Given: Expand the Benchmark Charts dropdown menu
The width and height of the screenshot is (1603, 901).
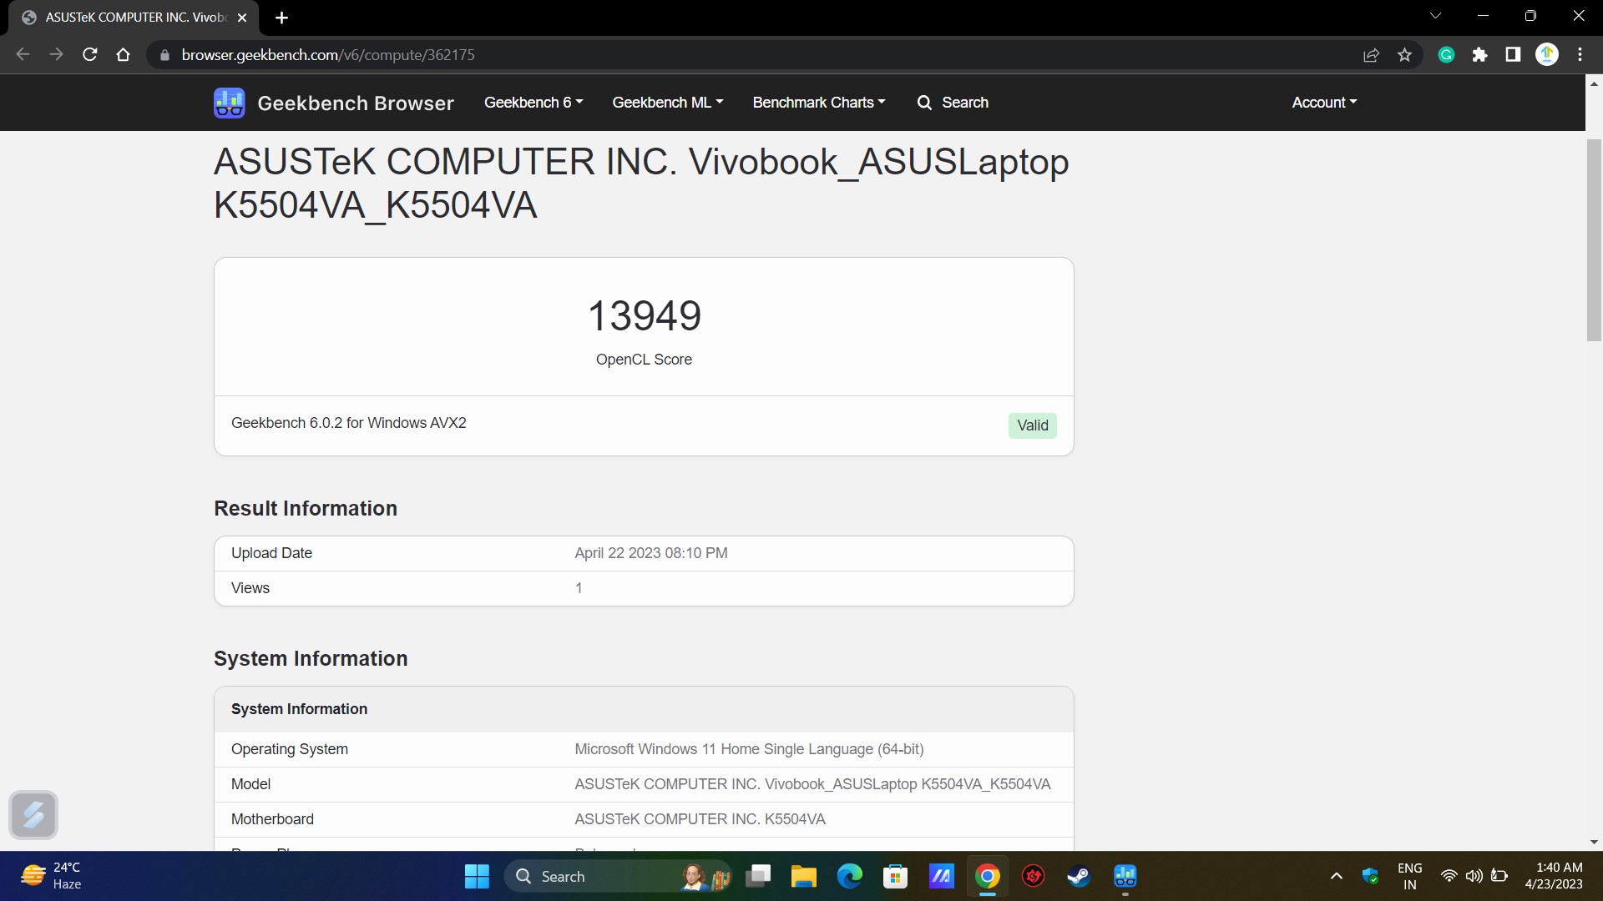Looking at the screenshot, I should [x=819, y=103].
